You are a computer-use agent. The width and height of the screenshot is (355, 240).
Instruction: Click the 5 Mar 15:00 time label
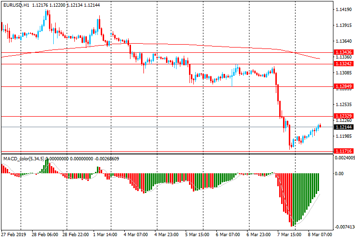coord(197,235)
